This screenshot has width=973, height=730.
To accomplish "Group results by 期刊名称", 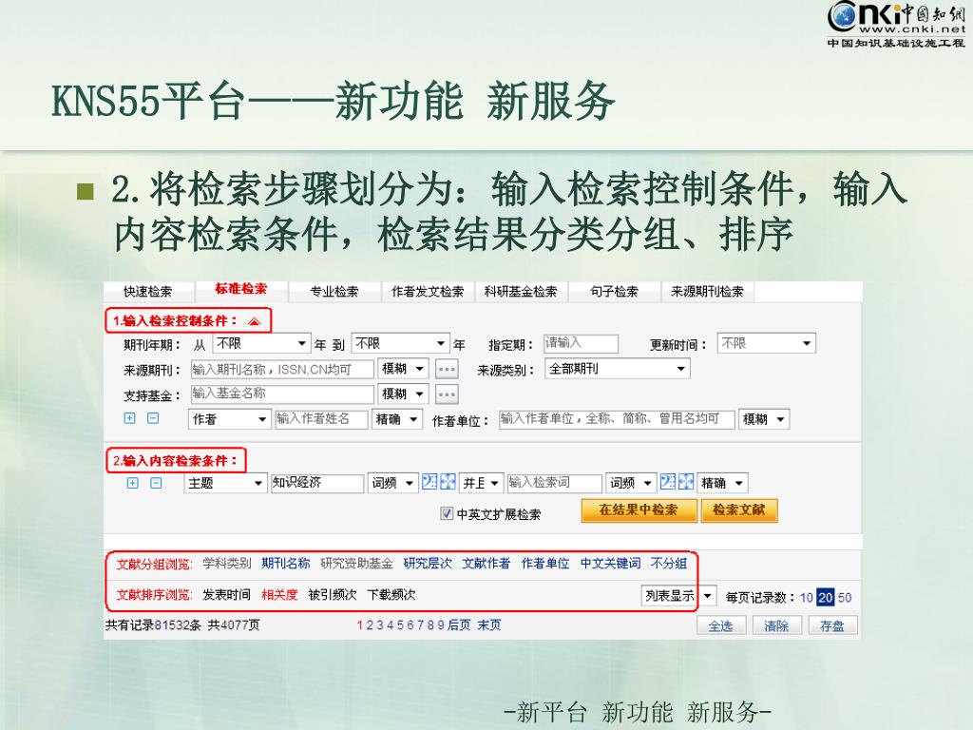I will click(x=285, y=563).
